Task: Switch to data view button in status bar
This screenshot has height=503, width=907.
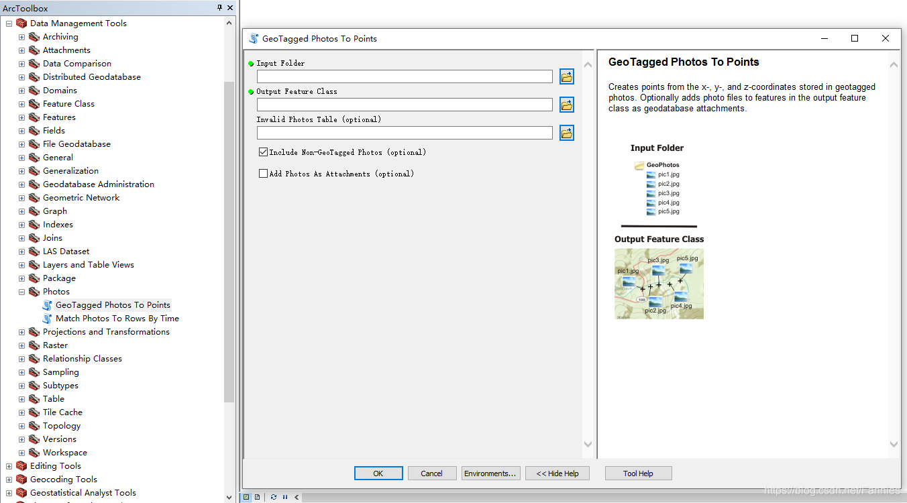Action: click(247, 497)
